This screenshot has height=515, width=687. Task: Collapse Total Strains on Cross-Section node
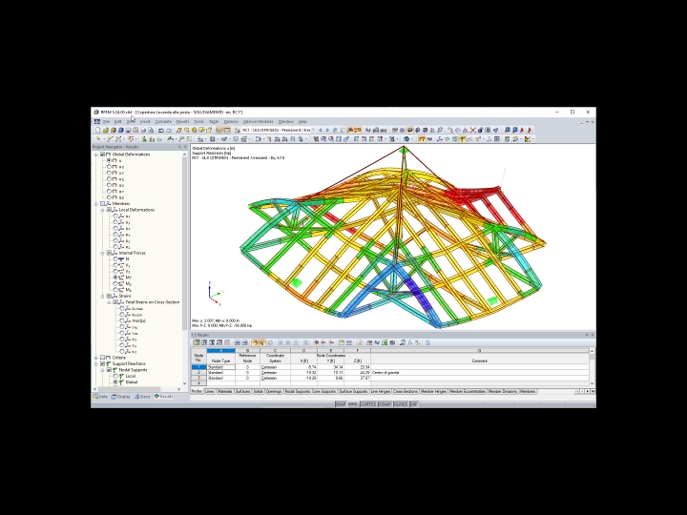pos(109,302)
